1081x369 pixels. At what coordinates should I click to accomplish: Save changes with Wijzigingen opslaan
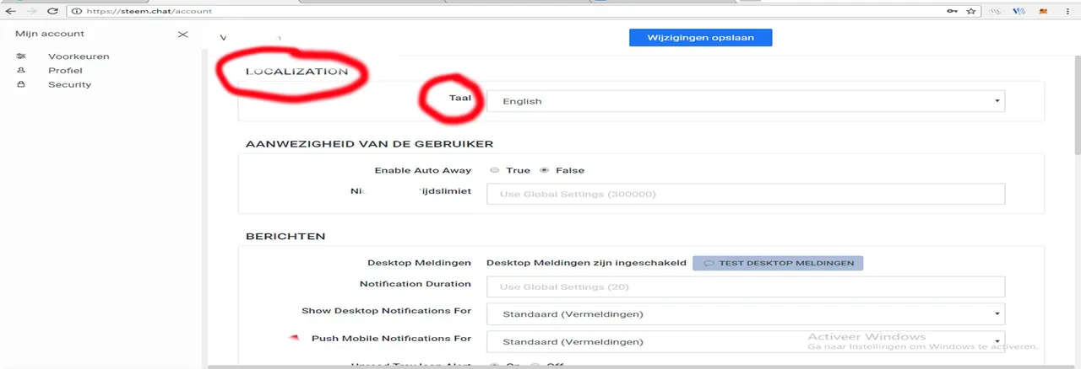[700, 38]
